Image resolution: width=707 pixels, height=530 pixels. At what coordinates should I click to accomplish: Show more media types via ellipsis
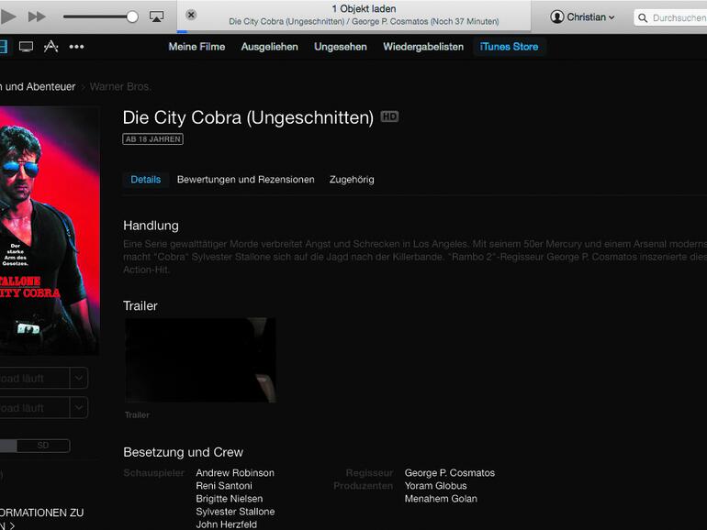click(x=76, y=47)
